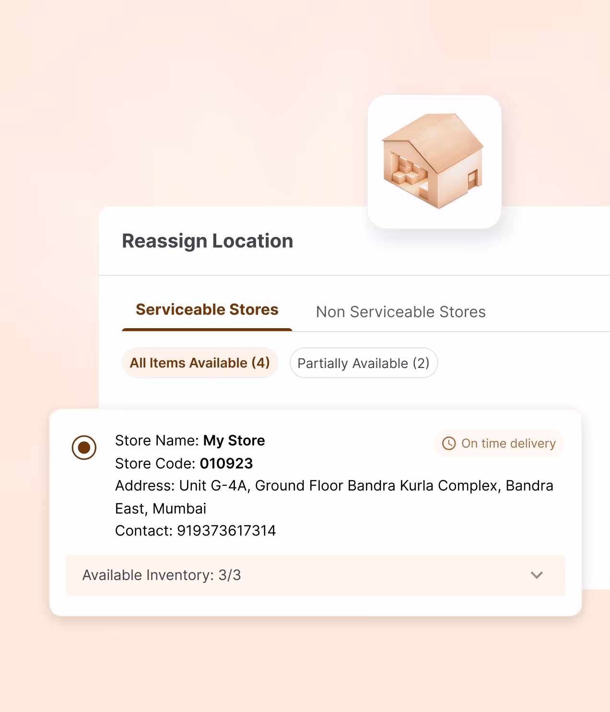Switch to Serviceable Stores tab
This screenshot has width=610, height=712.
[207, 309]
